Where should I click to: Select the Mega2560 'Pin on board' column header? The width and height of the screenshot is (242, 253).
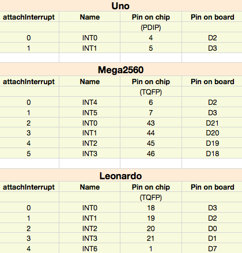(x=213, y=82)
